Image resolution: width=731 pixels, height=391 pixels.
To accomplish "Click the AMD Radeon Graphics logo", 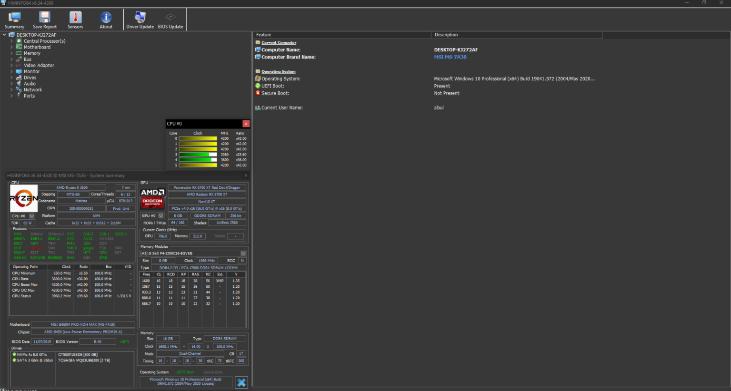I will (153, 198).
